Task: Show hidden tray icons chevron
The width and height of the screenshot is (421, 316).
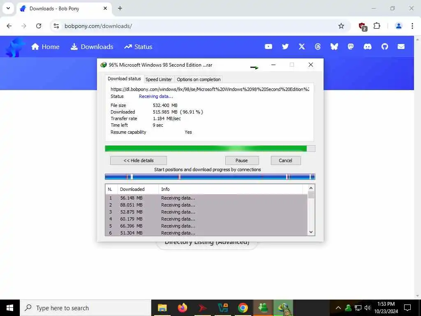Action: pyautogui.click(x=338, y=308)
